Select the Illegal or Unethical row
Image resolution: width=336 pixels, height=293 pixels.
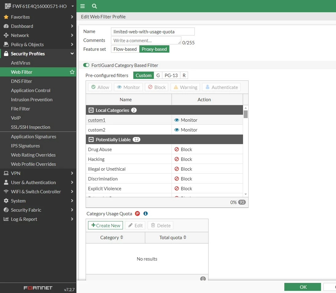point(164,169)
